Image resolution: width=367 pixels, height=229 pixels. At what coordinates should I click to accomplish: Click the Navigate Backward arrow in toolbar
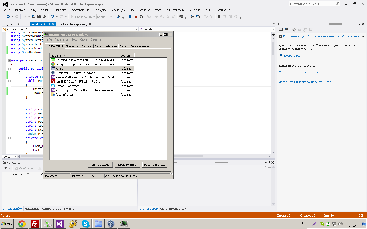coord(8,17)
